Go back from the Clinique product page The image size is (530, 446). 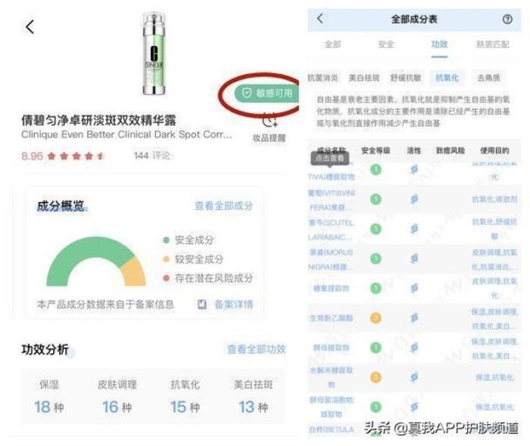click(x=30, y=27)
